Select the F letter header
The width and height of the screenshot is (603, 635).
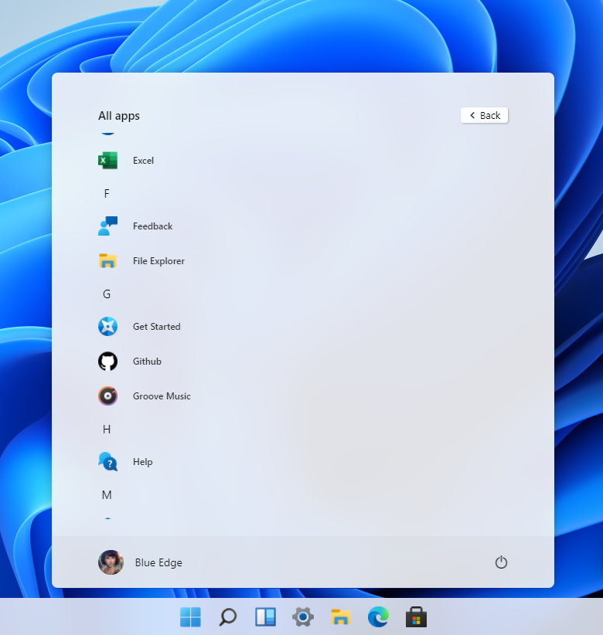coord(107,194)
